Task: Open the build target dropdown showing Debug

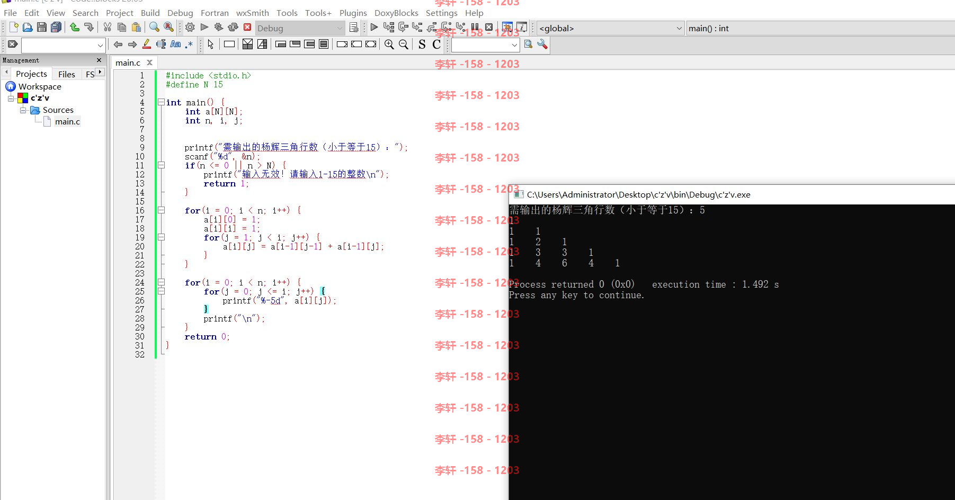Action: (x=300, y=28)
